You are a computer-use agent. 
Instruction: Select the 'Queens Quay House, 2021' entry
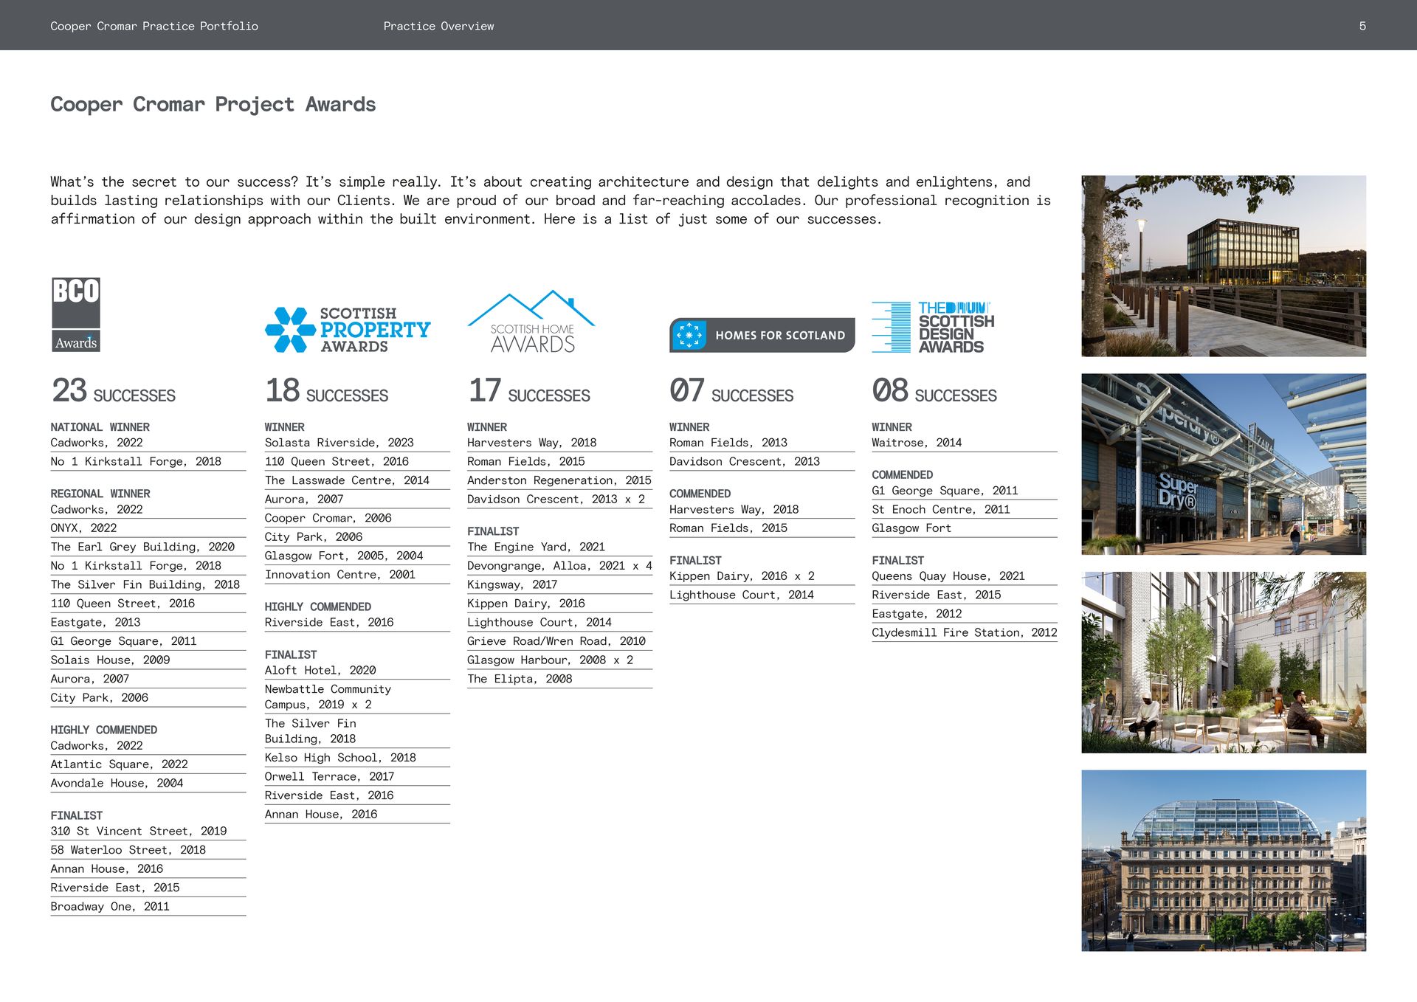pyautogui.click(x=948, y=576)
